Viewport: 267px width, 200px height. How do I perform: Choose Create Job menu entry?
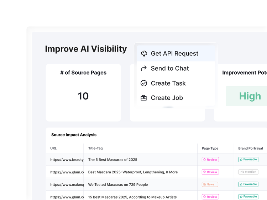(167, 98)
